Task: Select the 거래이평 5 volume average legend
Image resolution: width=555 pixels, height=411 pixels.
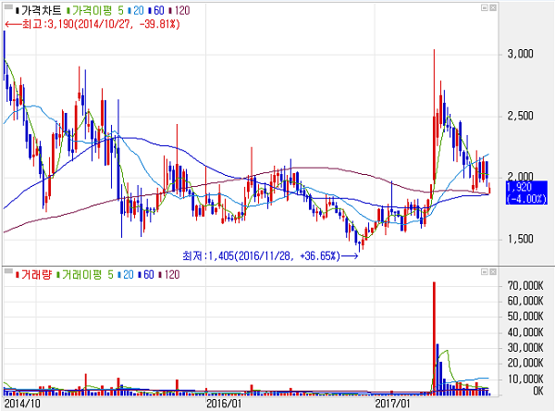Action: 85,275
